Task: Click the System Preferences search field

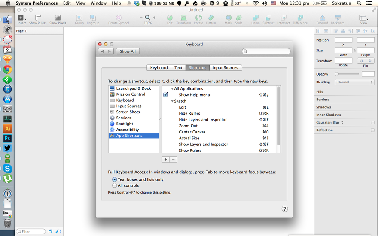Action: click(266, 51)
